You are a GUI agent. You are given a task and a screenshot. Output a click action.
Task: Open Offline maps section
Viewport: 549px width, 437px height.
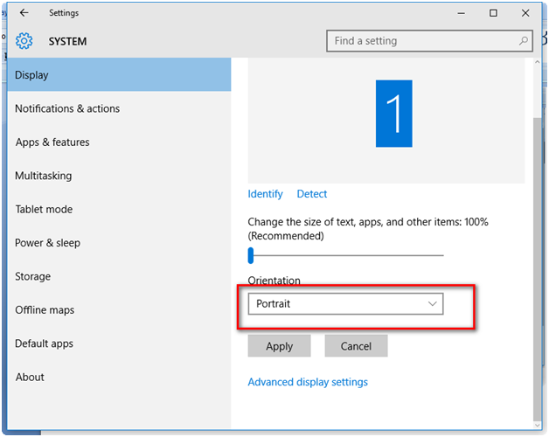[x=45, y=310]
